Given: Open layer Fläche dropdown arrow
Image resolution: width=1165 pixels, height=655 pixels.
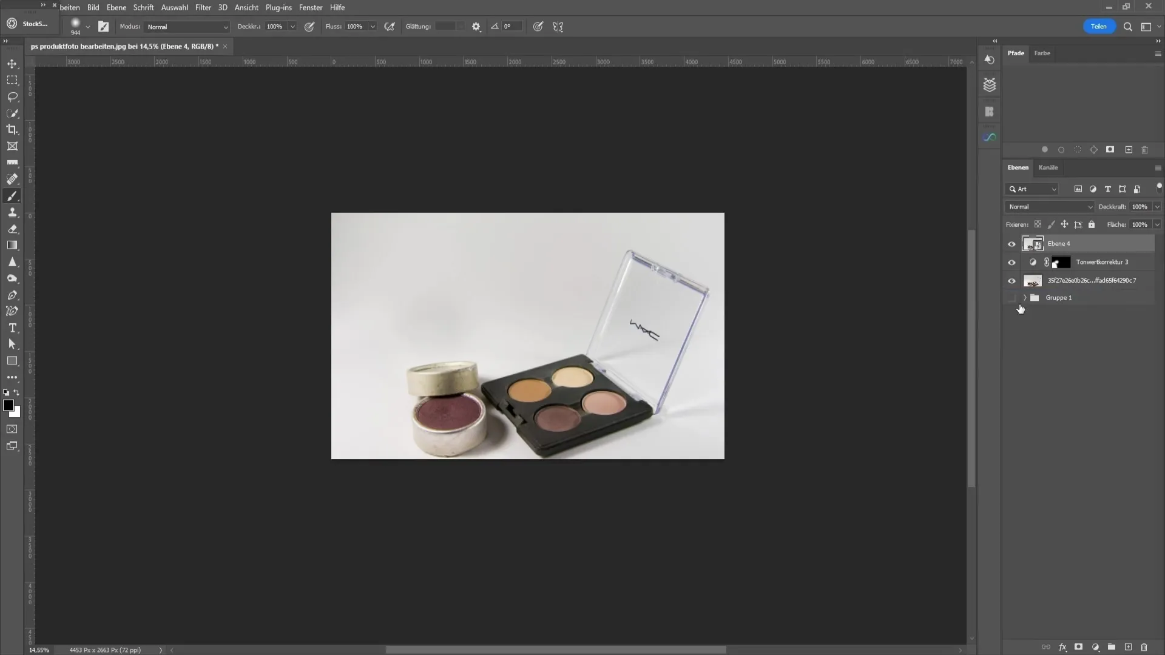Looking at the screenshot, I should (1157, 224).
